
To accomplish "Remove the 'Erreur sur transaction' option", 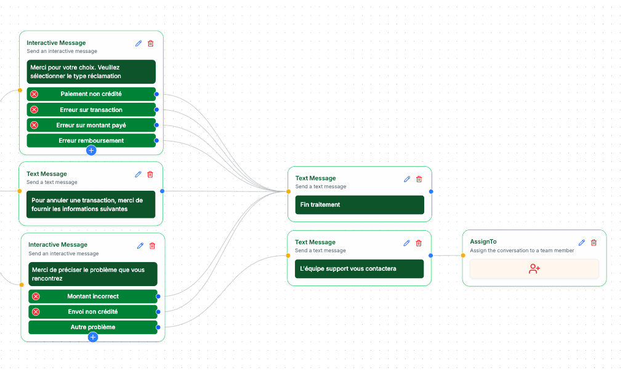I will (x=34, y=110).
